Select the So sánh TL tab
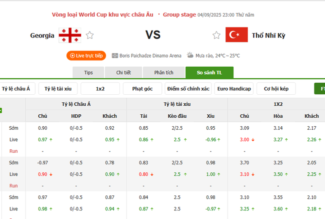The height and width of the screenshot is (219, 325). tap(209, 73)
